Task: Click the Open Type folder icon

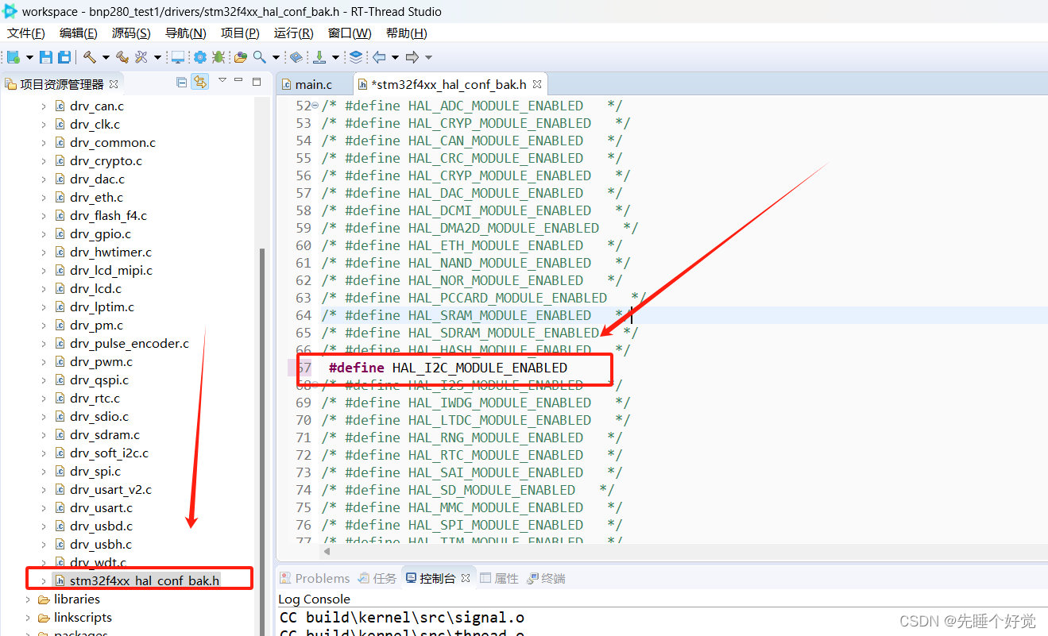Action: (241, 57)
